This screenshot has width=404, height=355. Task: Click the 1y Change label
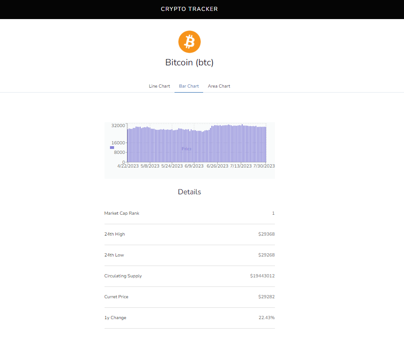[115, 317]
